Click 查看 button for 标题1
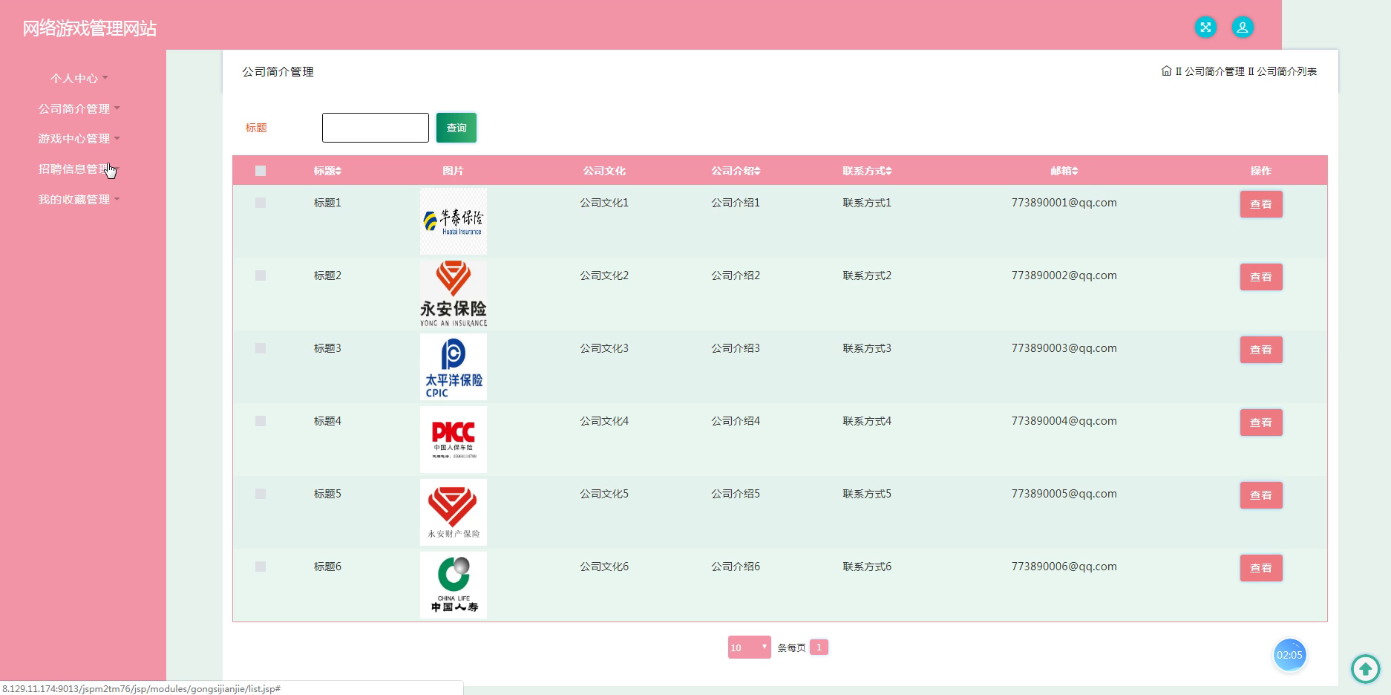Image resolution: width=1391 pixels, height=695 pixels. click(1261, 204)
